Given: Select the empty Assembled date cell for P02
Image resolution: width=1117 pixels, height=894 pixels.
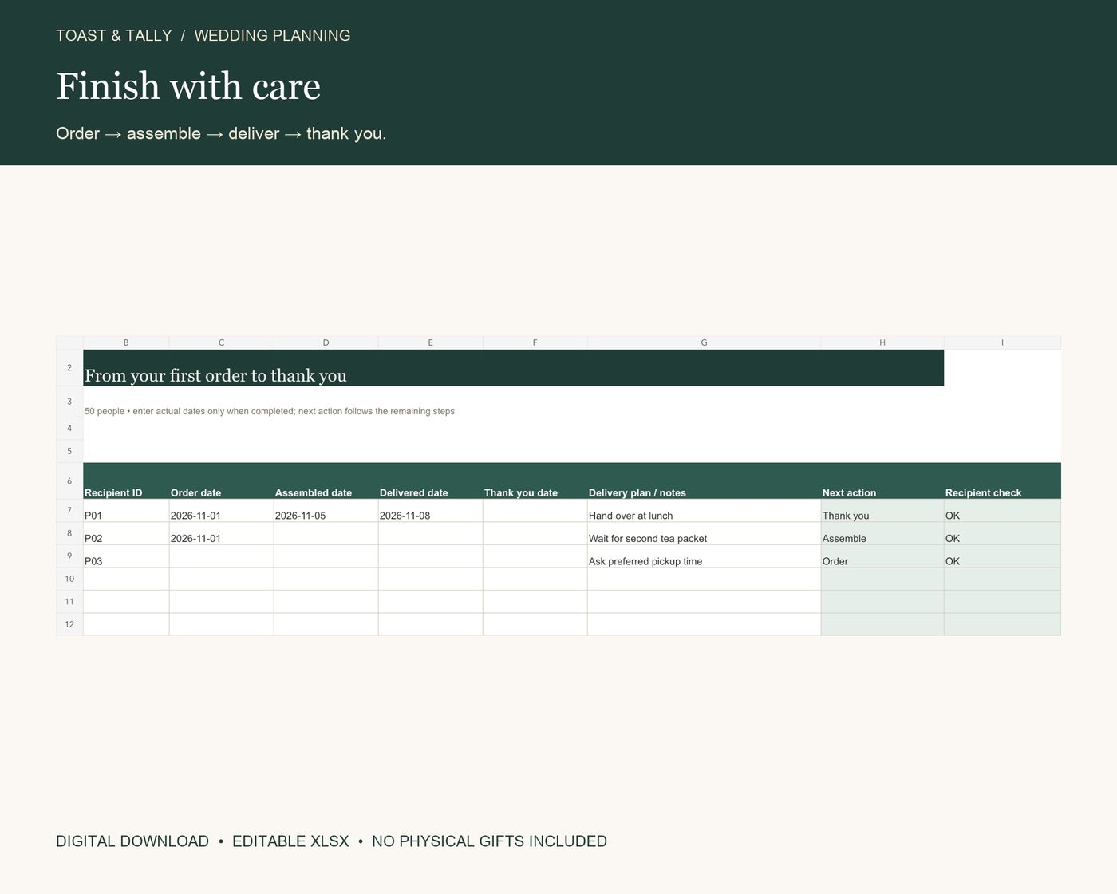Looking at the screenshot, I should tap(326, 533).
